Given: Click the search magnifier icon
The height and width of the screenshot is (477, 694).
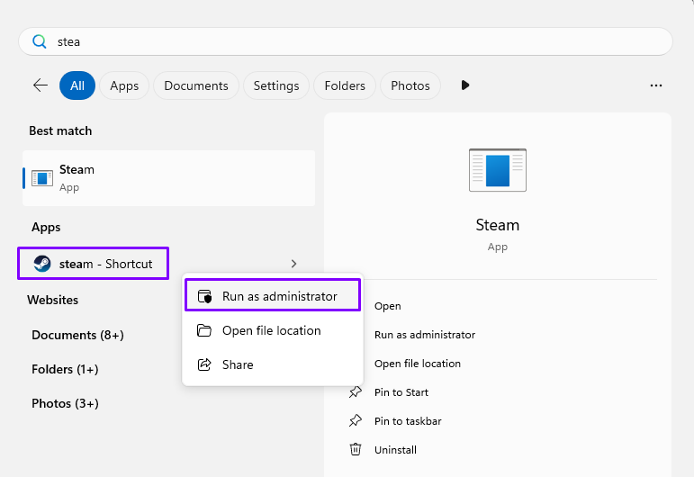Looking at the screenshot, I should pyautogui.click(x=39, y=41).
